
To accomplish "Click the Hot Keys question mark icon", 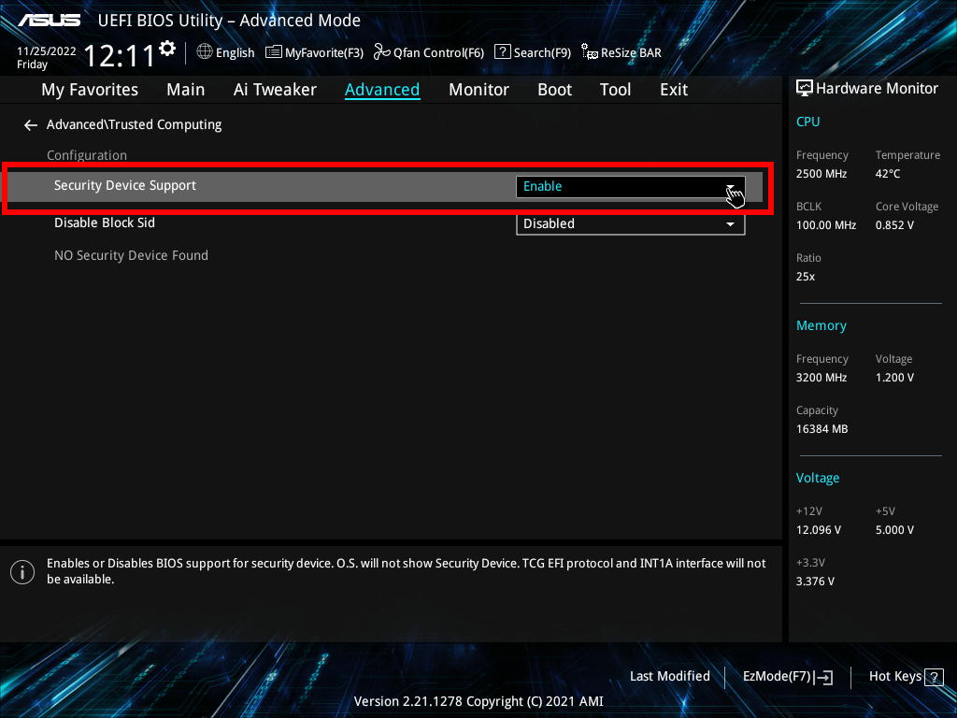I will coord(934,677).
